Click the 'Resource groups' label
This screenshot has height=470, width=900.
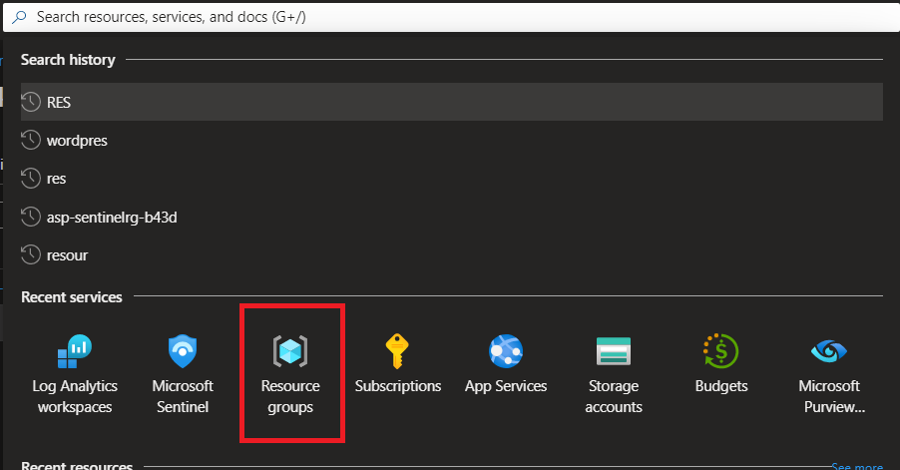(x=290, y=396)
